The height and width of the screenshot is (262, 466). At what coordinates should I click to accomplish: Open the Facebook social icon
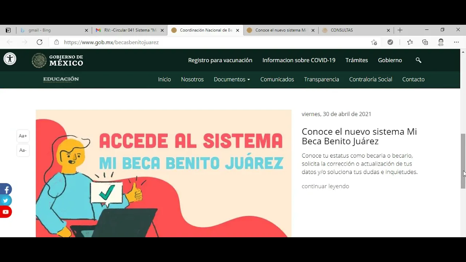(6, 190)
